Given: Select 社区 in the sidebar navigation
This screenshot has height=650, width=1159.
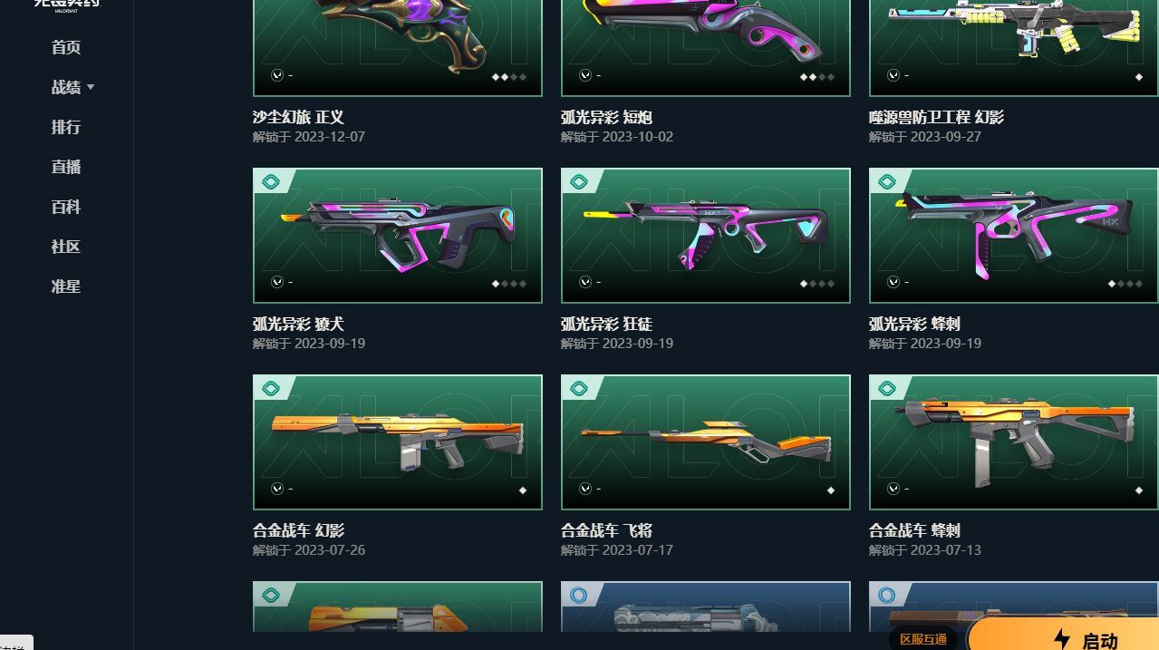Looking at the screenshot, I should pos(66,247).
